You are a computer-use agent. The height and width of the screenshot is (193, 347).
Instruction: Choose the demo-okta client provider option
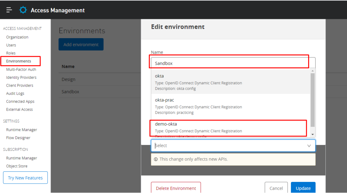[x=231, y=128]
